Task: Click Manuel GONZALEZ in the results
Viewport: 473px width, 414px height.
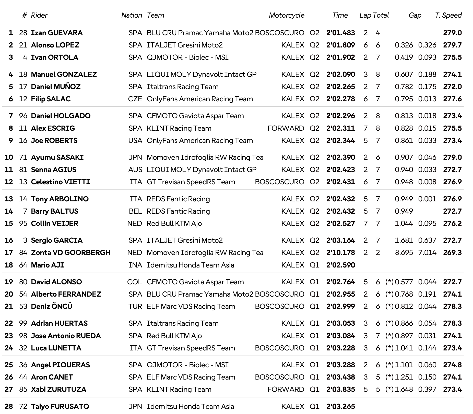Action: coord(64,74)
